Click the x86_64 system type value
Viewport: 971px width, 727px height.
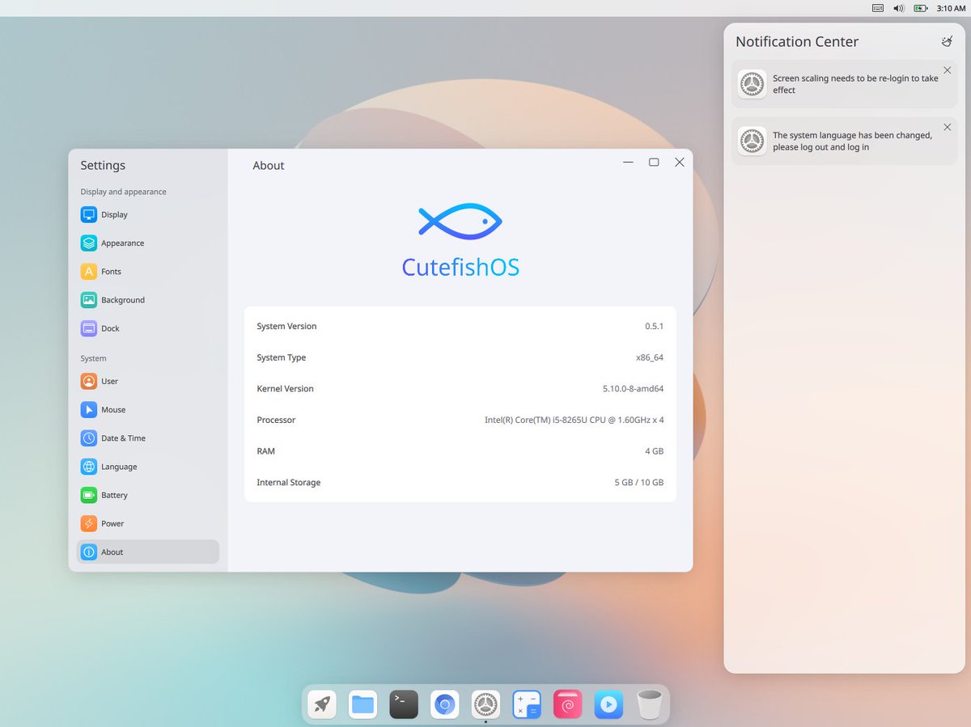click(x=650, y=357)
